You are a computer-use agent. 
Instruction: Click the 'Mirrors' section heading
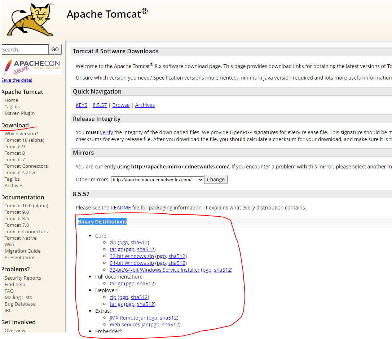(x=83, y=153)
